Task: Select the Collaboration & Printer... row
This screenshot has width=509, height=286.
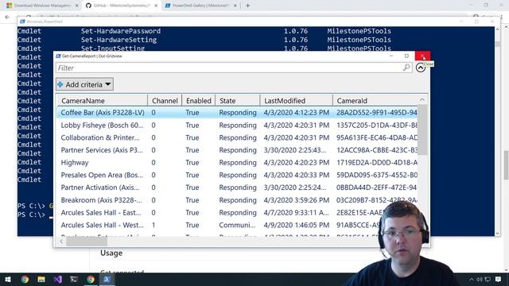Action: point(238,137)
